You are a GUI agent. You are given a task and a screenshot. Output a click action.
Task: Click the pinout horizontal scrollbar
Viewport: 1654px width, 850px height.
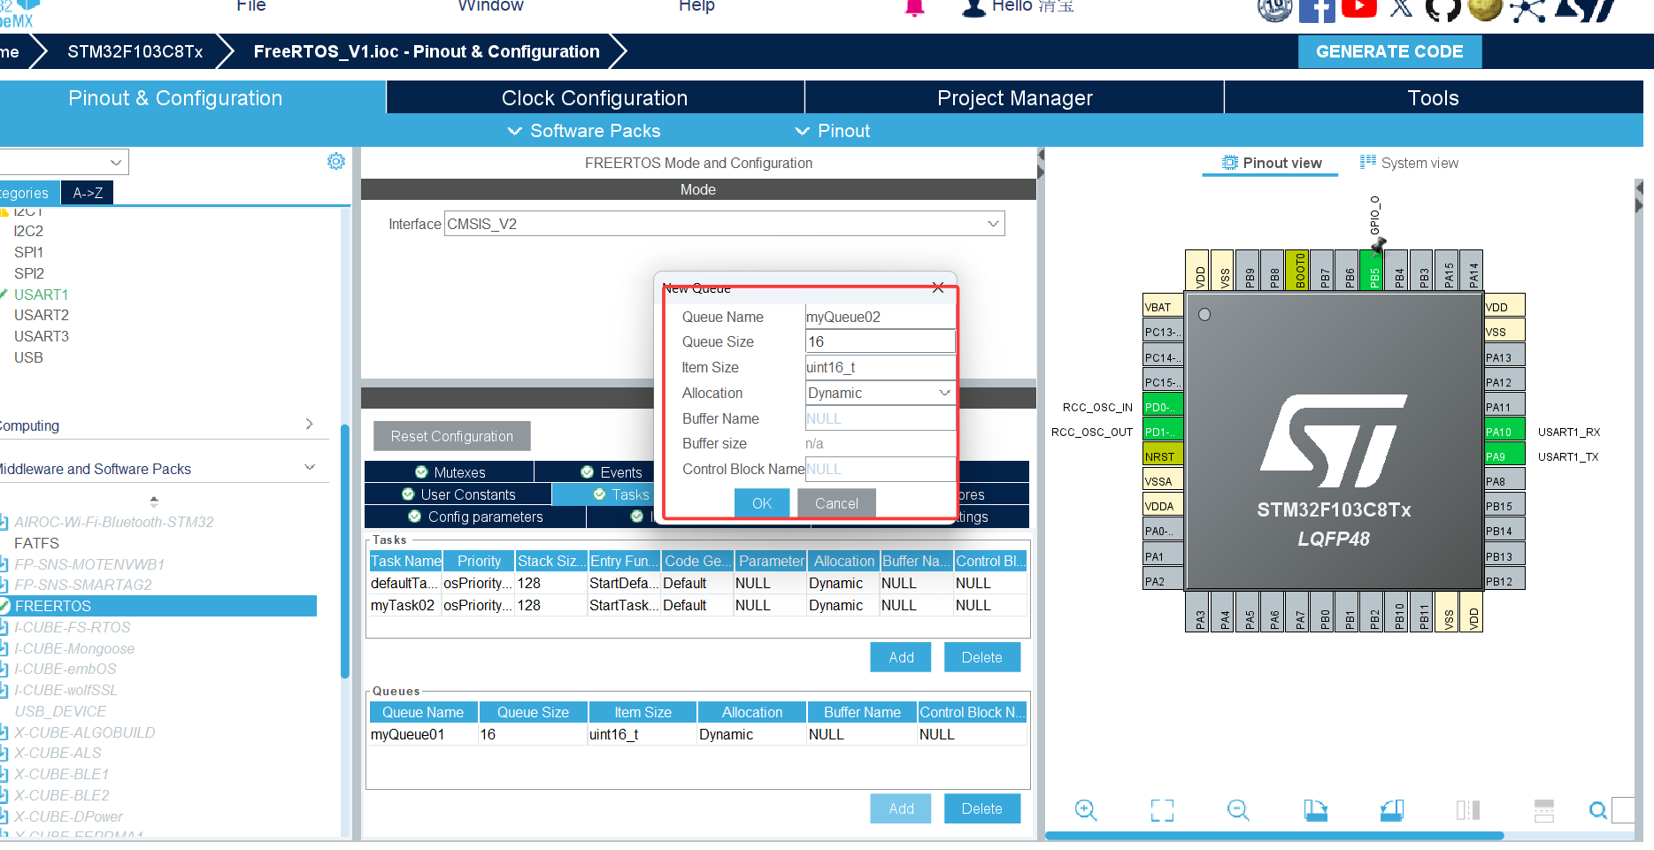pos(1274,835)
